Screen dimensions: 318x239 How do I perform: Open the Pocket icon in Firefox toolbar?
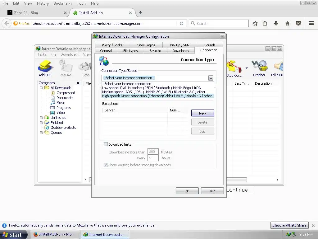[298, 23]
